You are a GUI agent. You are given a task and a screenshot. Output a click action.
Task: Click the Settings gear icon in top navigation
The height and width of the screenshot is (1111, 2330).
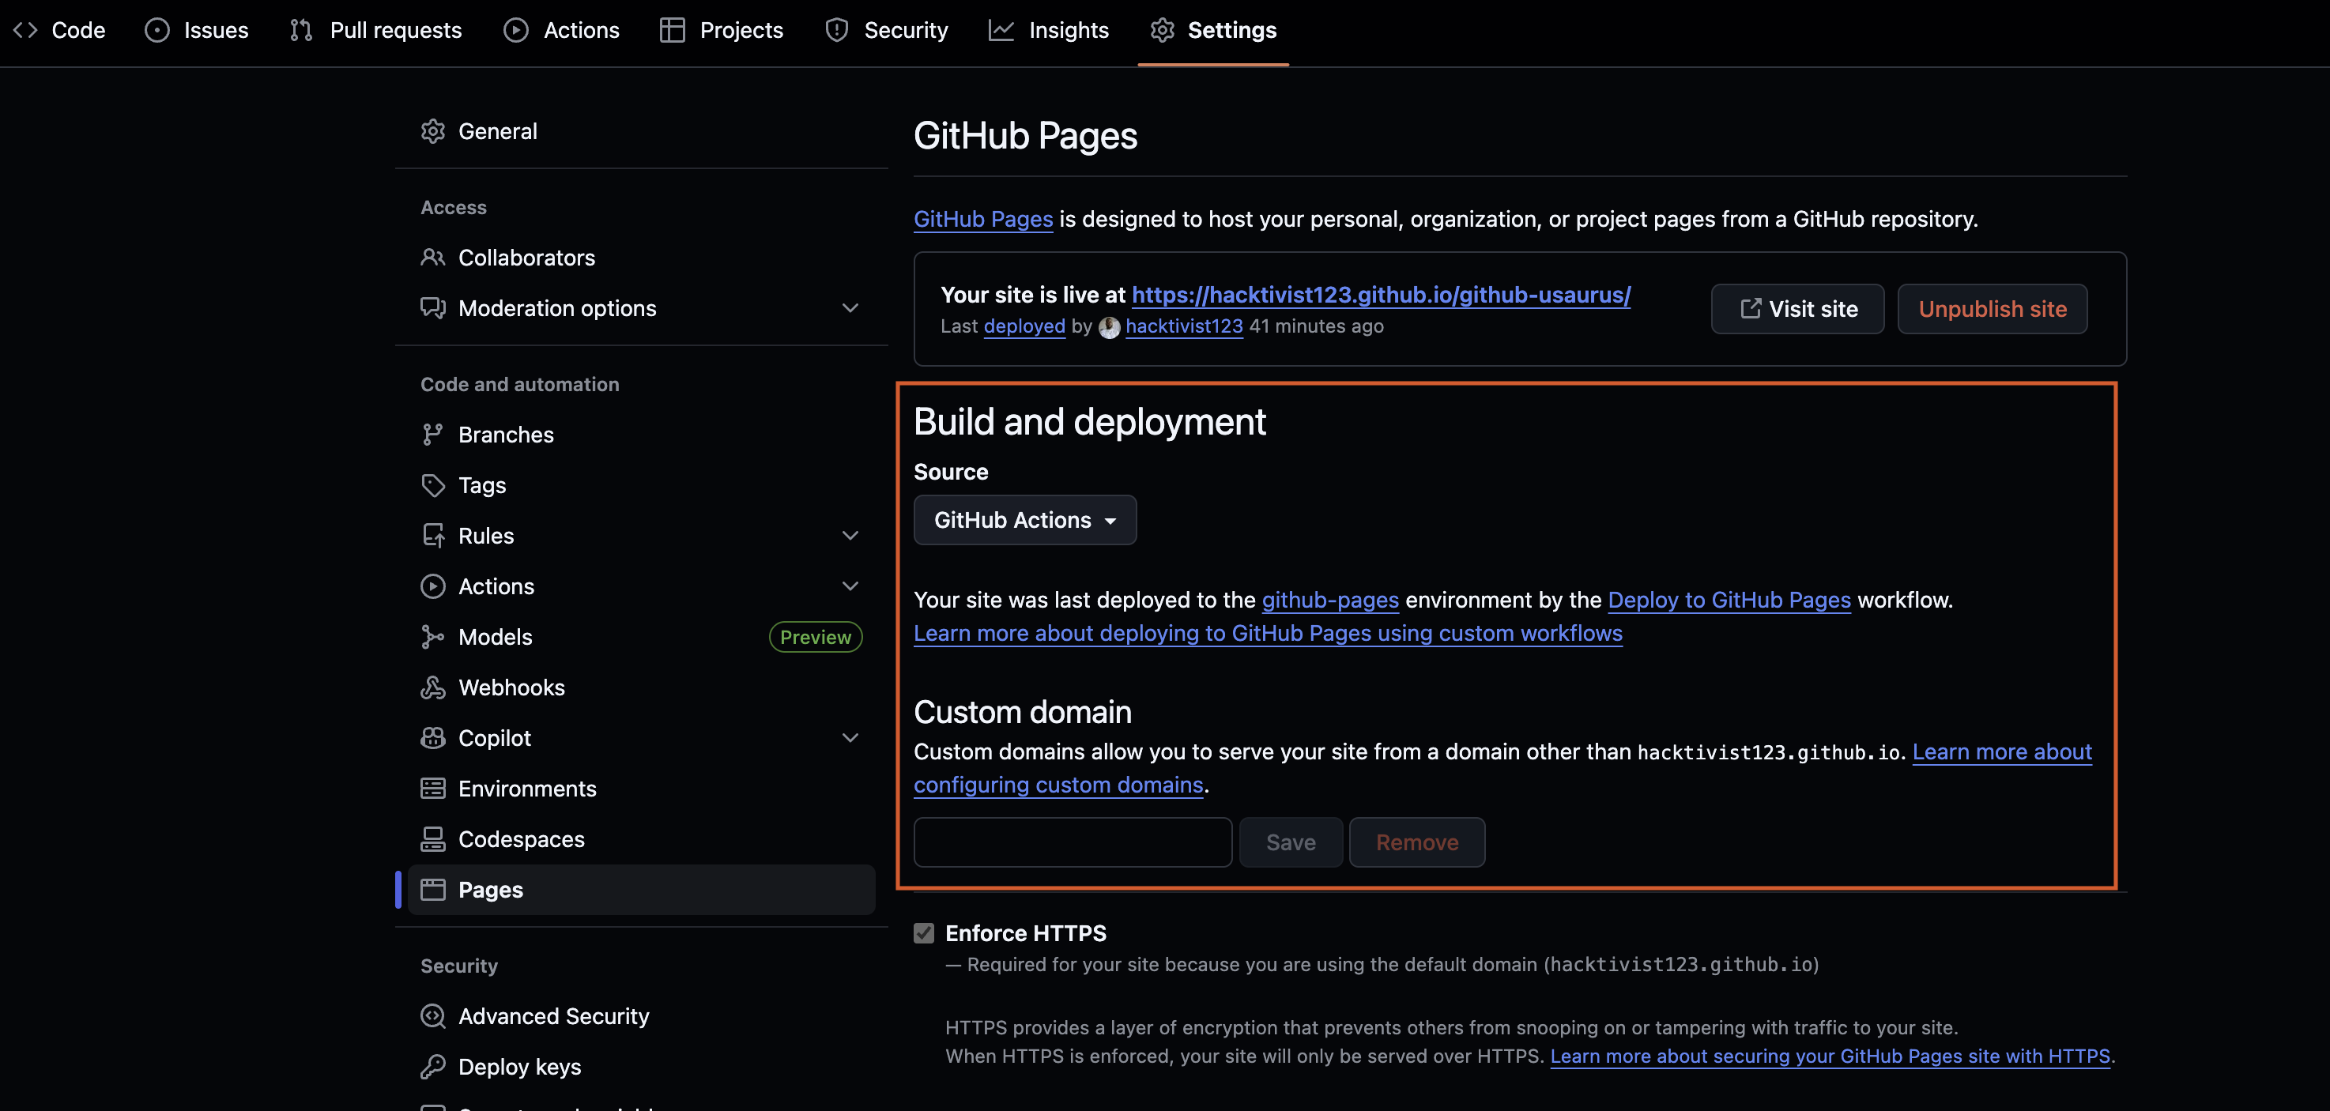1163,30
